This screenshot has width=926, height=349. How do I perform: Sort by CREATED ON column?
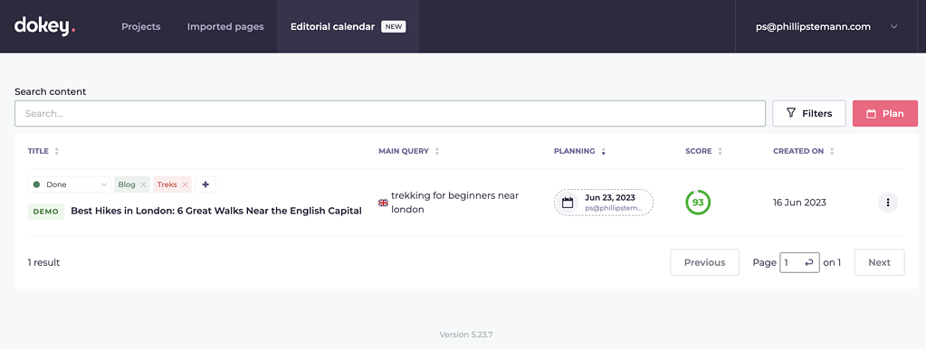804,151
